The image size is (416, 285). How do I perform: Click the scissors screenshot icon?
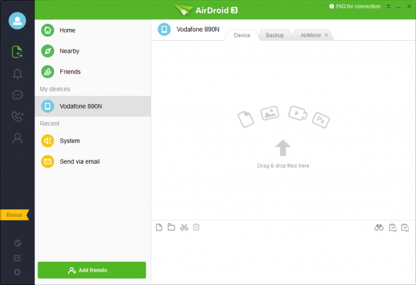tap(184, 227)
